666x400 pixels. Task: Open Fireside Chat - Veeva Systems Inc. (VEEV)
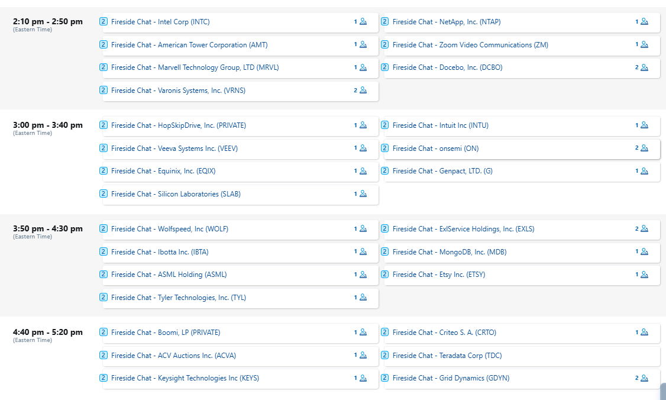click(x=174, y=149)
